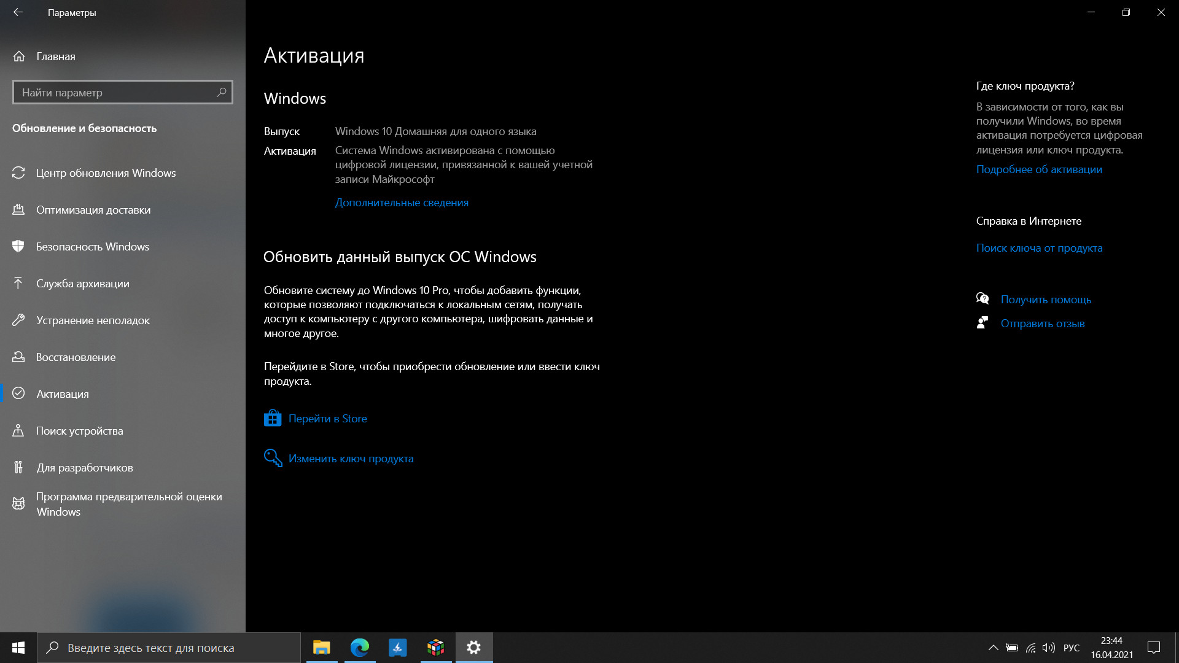The image size is (1179, 663).
Task: Open the blue app icon next to Edge
Action: click(398, 648)
